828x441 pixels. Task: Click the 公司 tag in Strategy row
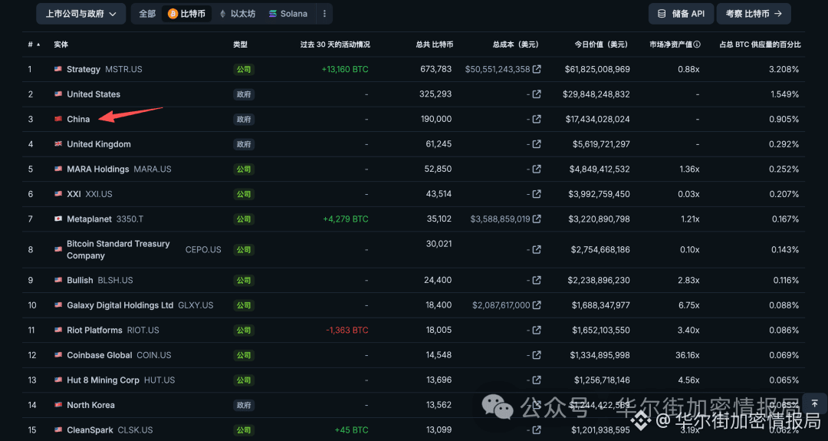tap(244, 69)
